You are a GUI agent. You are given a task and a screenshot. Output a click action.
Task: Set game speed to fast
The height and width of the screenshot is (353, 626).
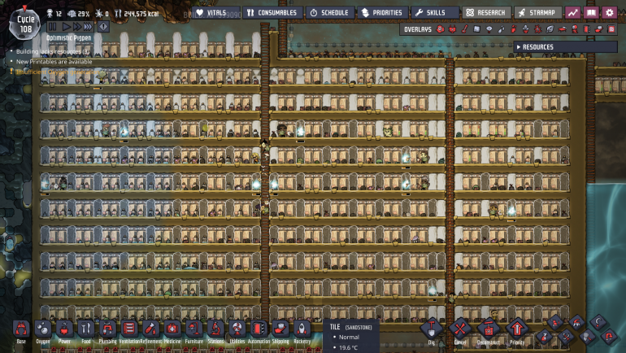pos(76,26)
